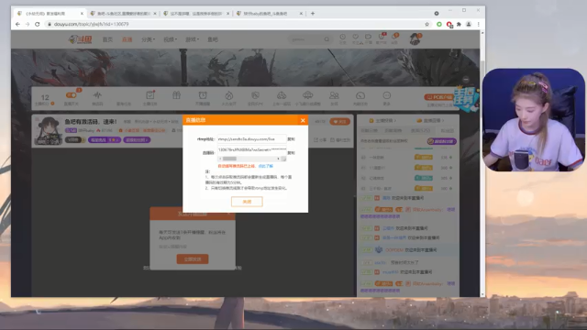This screenshot has width=587, height=330.
Task: Click the orange PC client button
Action: (x=438, y=97)
